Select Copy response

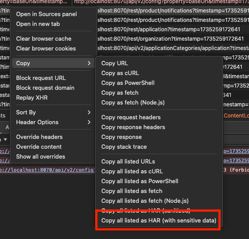121,137
